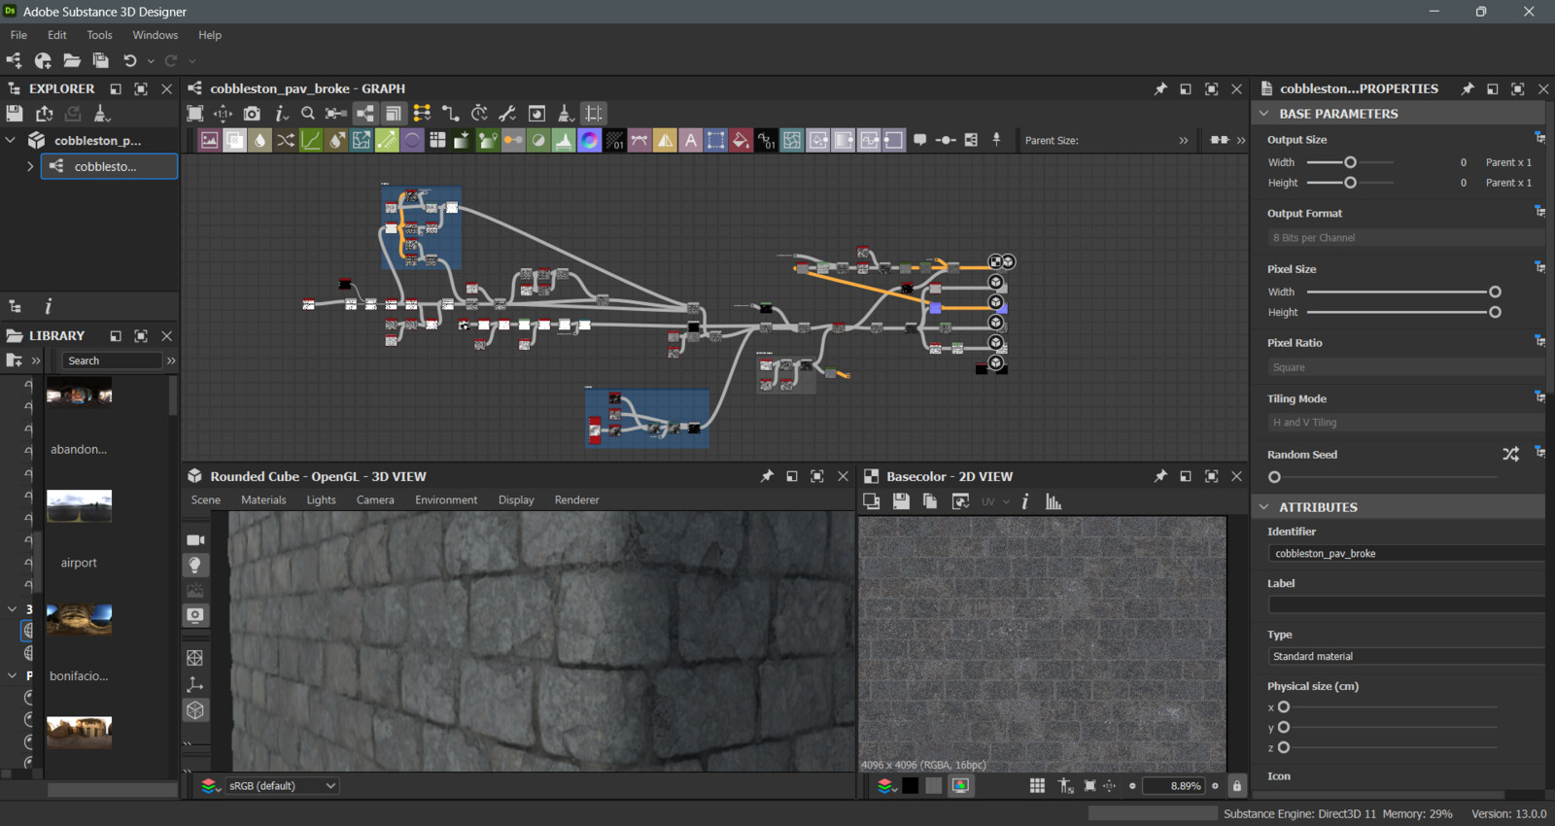
Task: Randomize the Random Seed value
Action: pyautogui.click(x=1510, y=454)
